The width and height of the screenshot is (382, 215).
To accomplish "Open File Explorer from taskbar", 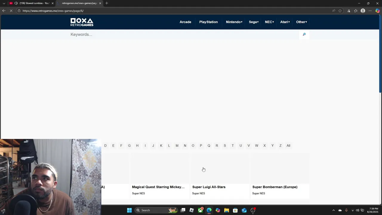I will click(227, 210).
